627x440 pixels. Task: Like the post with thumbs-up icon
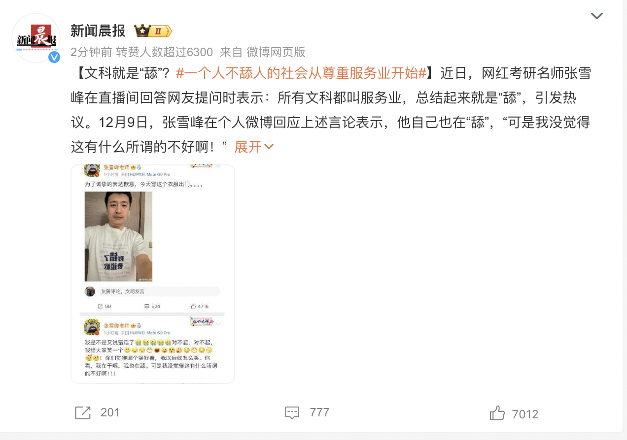pyautogui.click(x=497, y=413)
